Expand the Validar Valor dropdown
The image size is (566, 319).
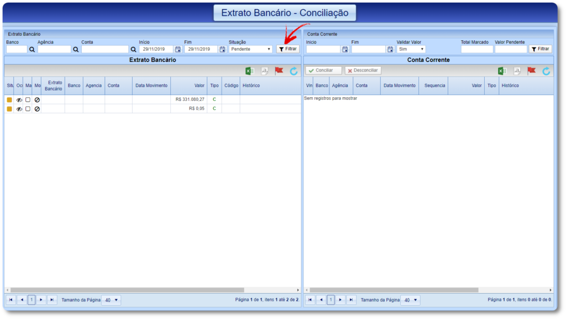pyautogui.click(x=411, y=49)
